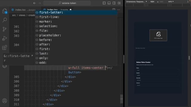Screen dimensions: 191x107
Task: Click the Symbol field in preview form
Action: [158, 75]
